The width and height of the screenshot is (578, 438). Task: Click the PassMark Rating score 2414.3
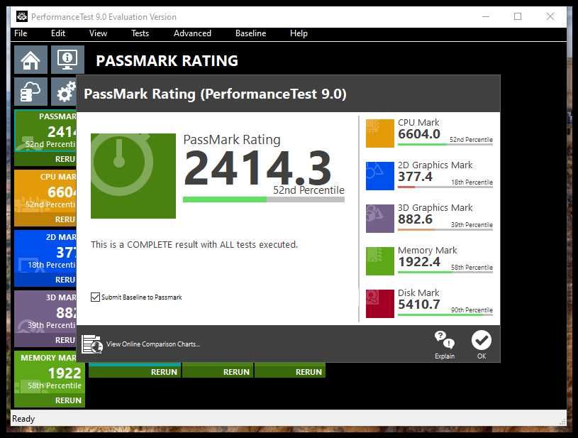click(257, 168)
